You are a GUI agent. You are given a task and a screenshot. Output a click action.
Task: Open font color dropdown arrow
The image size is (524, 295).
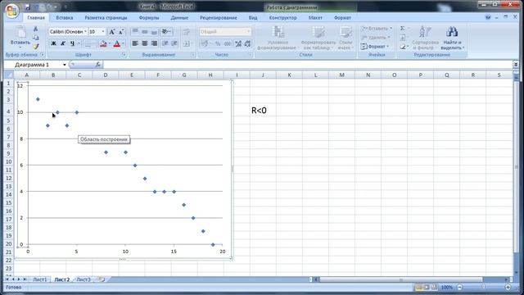point(123,43)
